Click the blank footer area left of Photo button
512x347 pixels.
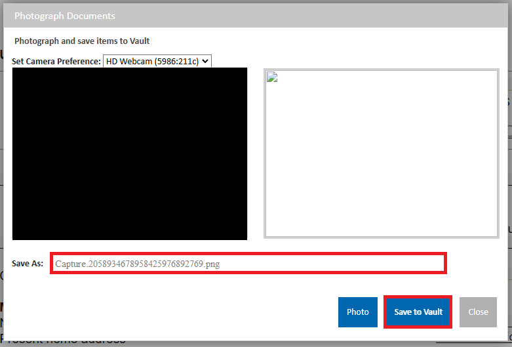tap(170, 312)
